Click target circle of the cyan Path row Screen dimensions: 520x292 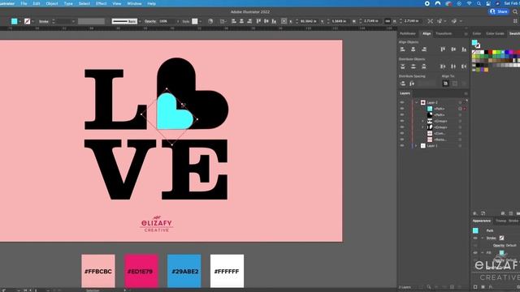(x=460, y=109)
